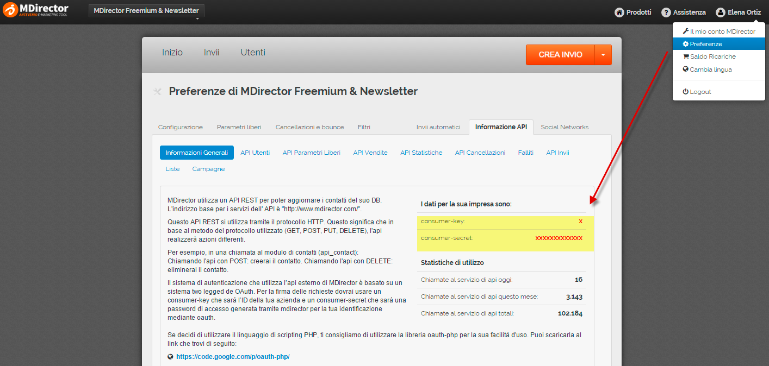Open the API Cancellazioni sub-tab
Viewport: 769px width, 366px height.
(480, 153)
